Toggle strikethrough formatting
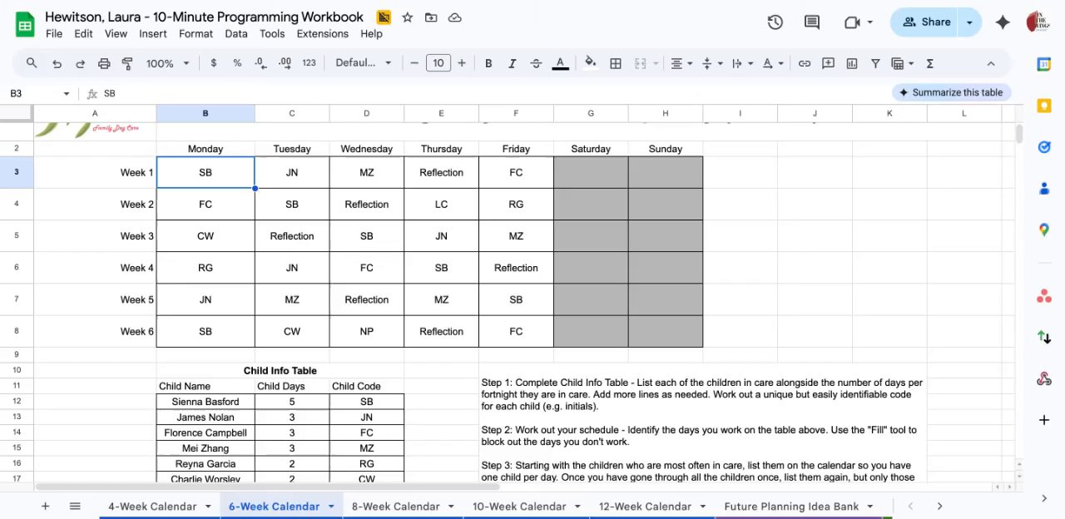The height and width of the screenshot is (519, 1065). pos(536,63)
